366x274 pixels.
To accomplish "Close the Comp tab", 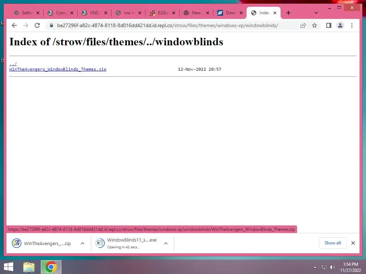I will (72, 13).
